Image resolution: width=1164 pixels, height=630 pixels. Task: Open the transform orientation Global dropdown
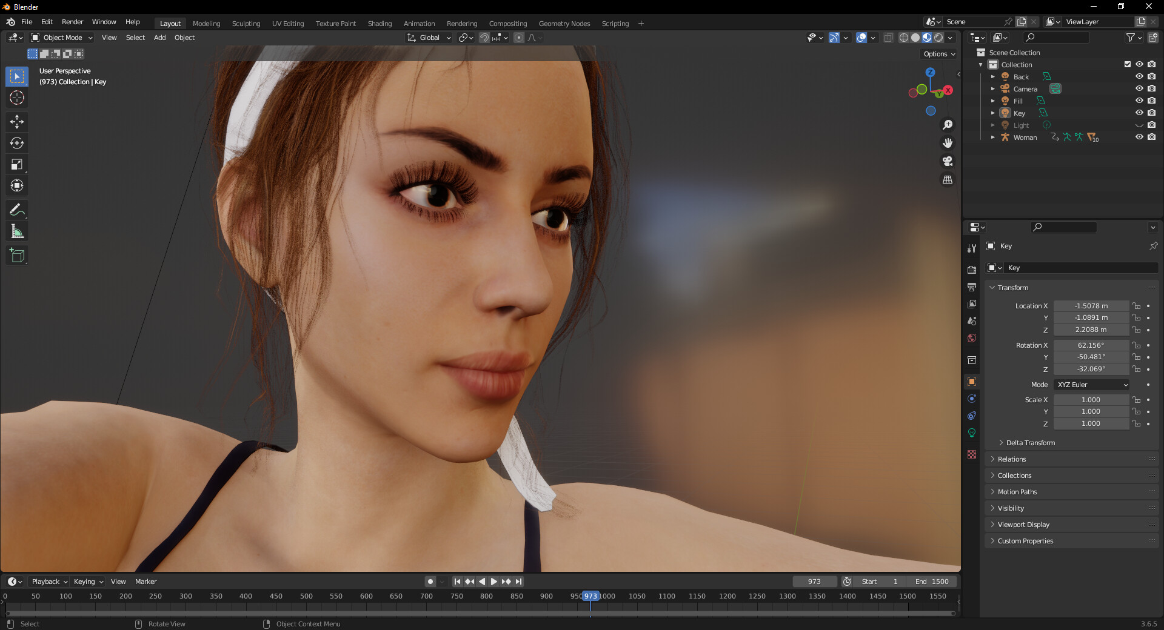[x=429, y=38]
